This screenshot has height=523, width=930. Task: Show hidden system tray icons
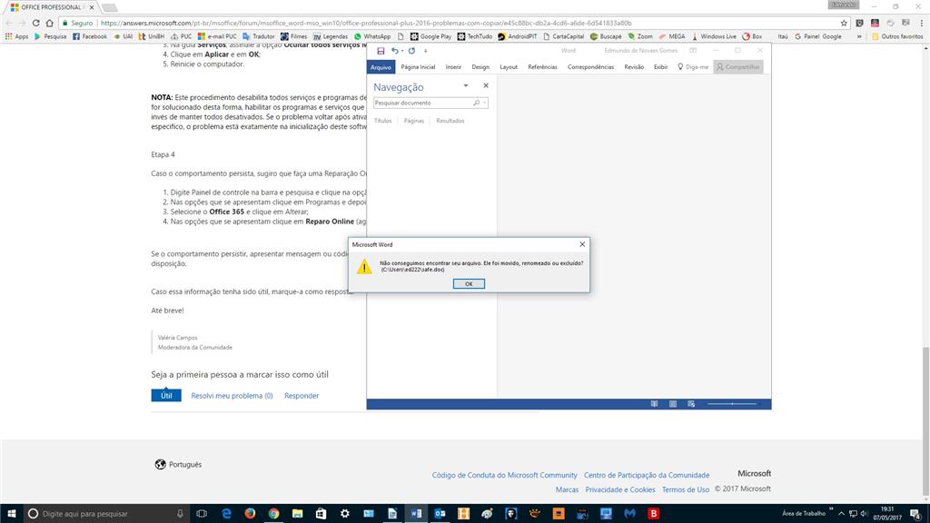[841, 514]
